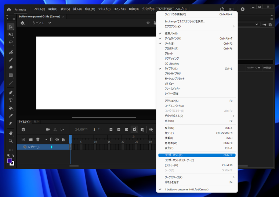Toggle the timeline layers view icon
The height and width of the screenshot is (197, 279).
[23, 129]
